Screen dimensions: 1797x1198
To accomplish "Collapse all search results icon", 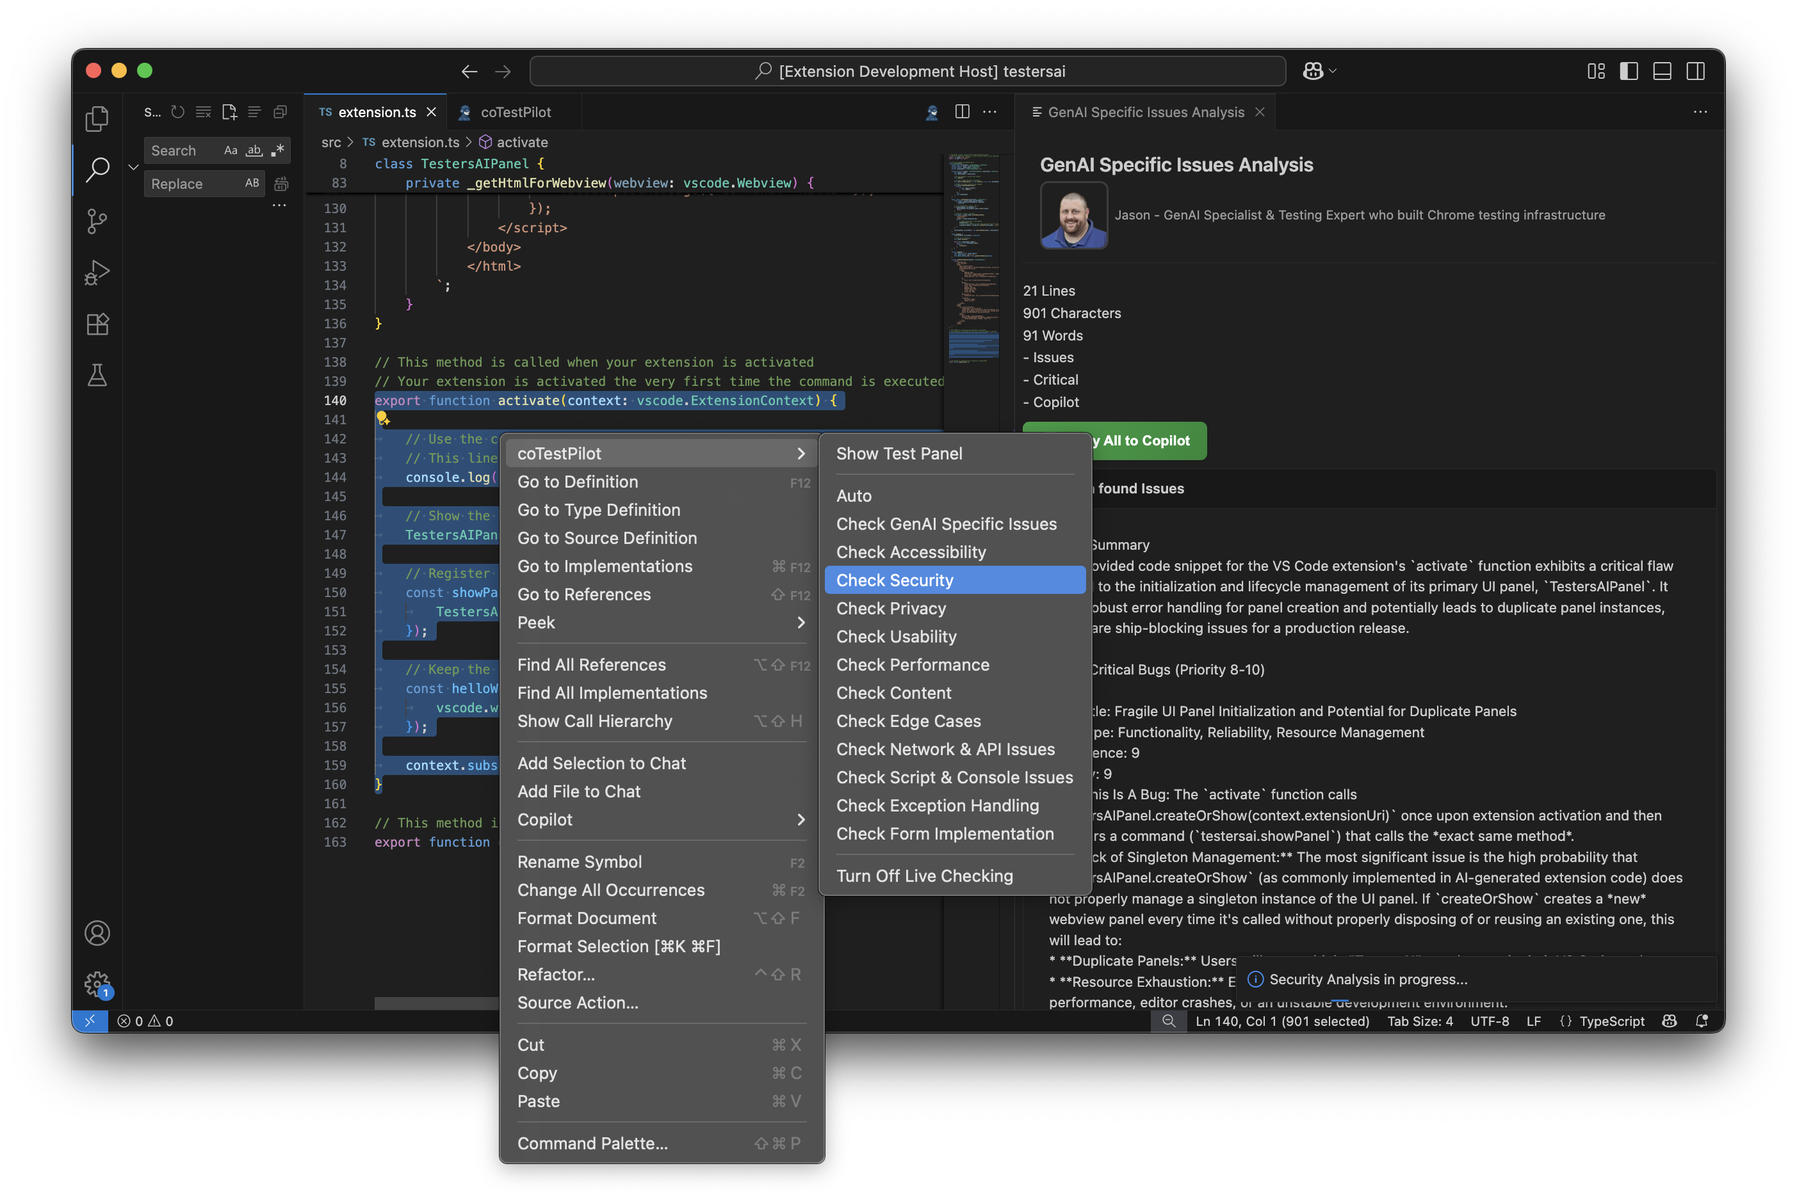I will click(x=281, y=113).
